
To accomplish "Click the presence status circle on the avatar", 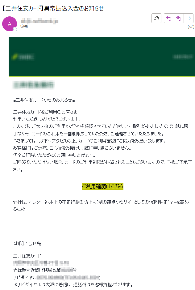I will point(15,29).
